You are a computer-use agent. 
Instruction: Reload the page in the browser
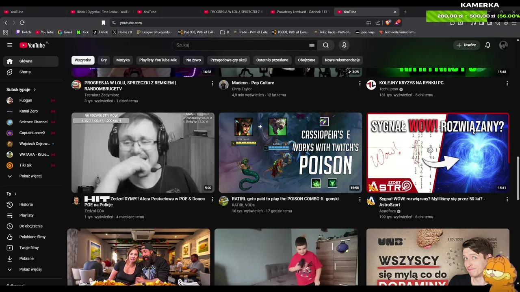(22, 23)
